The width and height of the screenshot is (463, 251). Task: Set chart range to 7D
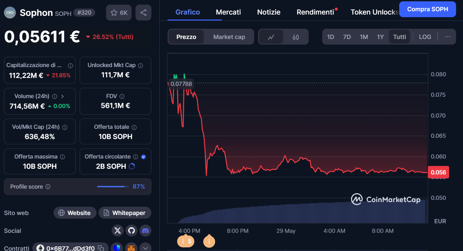[347, 37]
